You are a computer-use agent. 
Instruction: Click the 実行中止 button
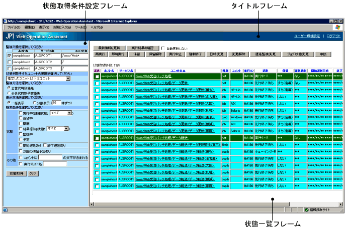click(x=176, y=54)
